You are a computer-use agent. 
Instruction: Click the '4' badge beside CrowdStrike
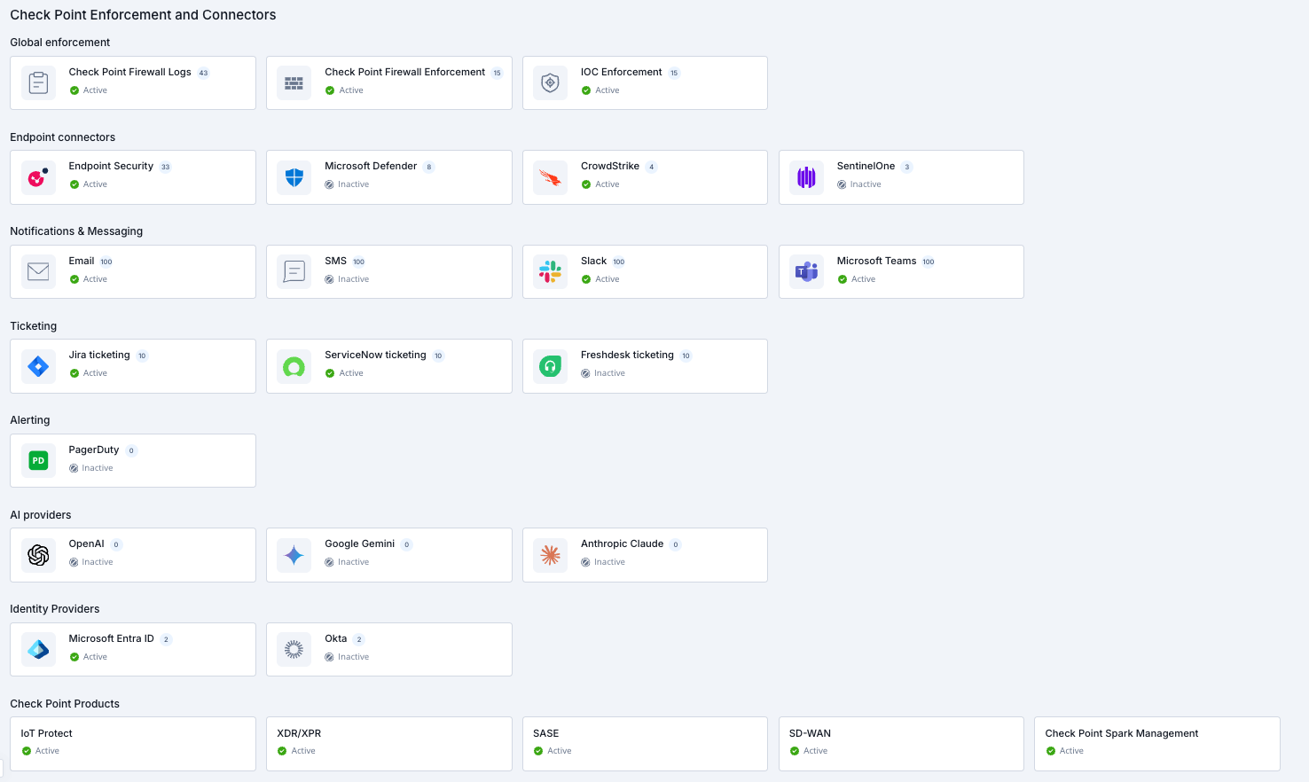pyautogui.click(x=652, y=167)
